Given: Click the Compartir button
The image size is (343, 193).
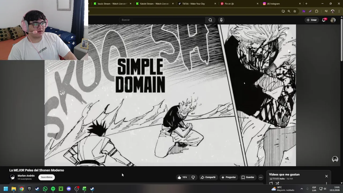Looking at the screenshot, I should (x=208, y=177).
